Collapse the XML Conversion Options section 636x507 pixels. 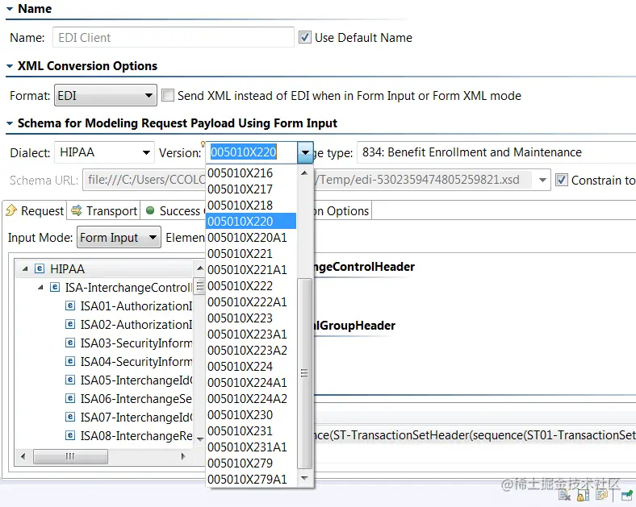[10, 66]
